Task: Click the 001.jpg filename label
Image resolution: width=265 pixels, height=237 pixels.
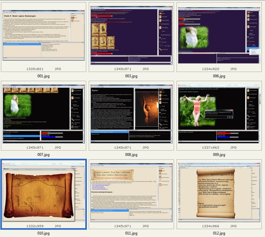Action: coord(44,76)
